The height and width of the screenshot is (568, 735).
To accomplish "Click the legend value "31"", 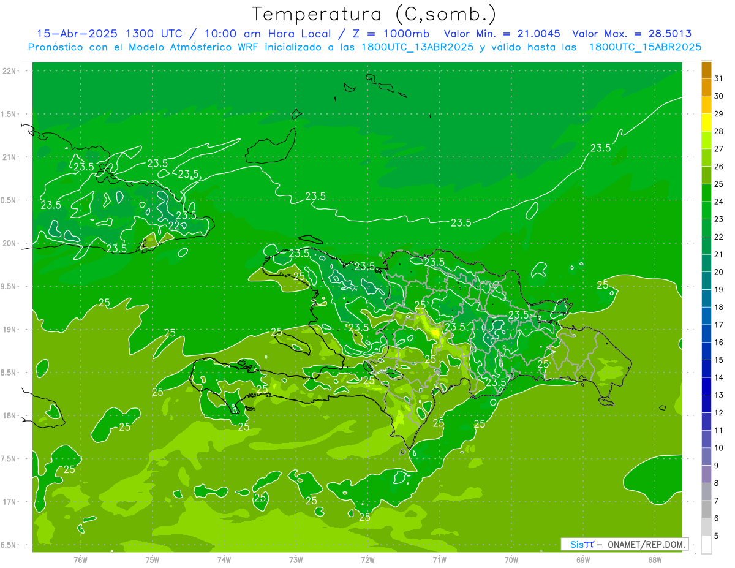I will (718, 78).
